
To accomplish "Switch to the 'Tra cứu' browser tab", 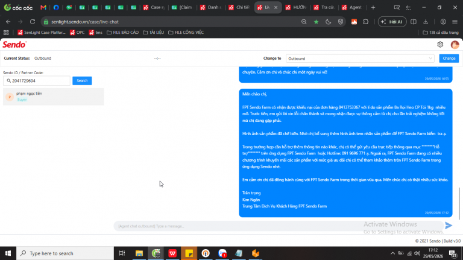I will coord(324,7).
